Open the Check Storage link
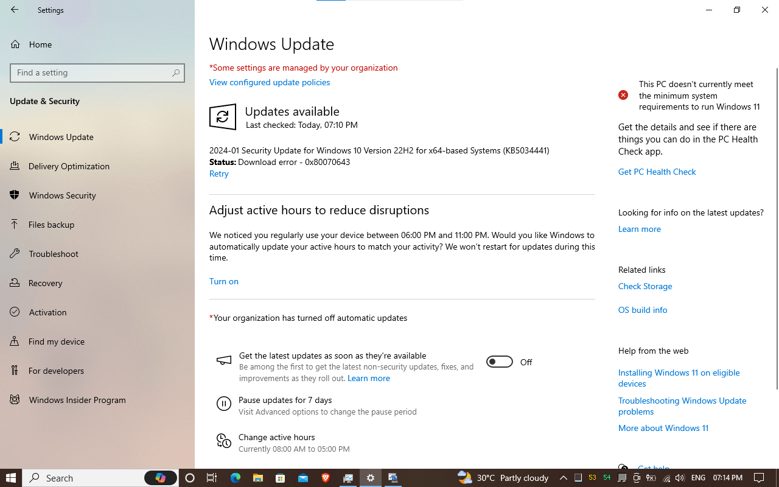The width and height of the screenshot is (779, 487). (x=645, y=286)
